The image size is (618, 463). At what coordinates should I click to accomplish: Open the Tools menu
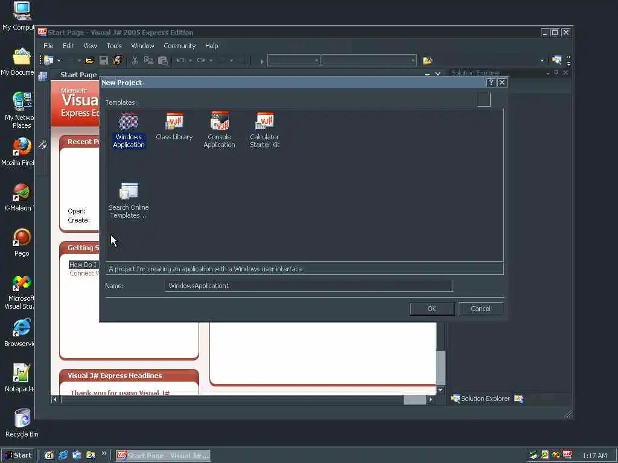(114, 46)
